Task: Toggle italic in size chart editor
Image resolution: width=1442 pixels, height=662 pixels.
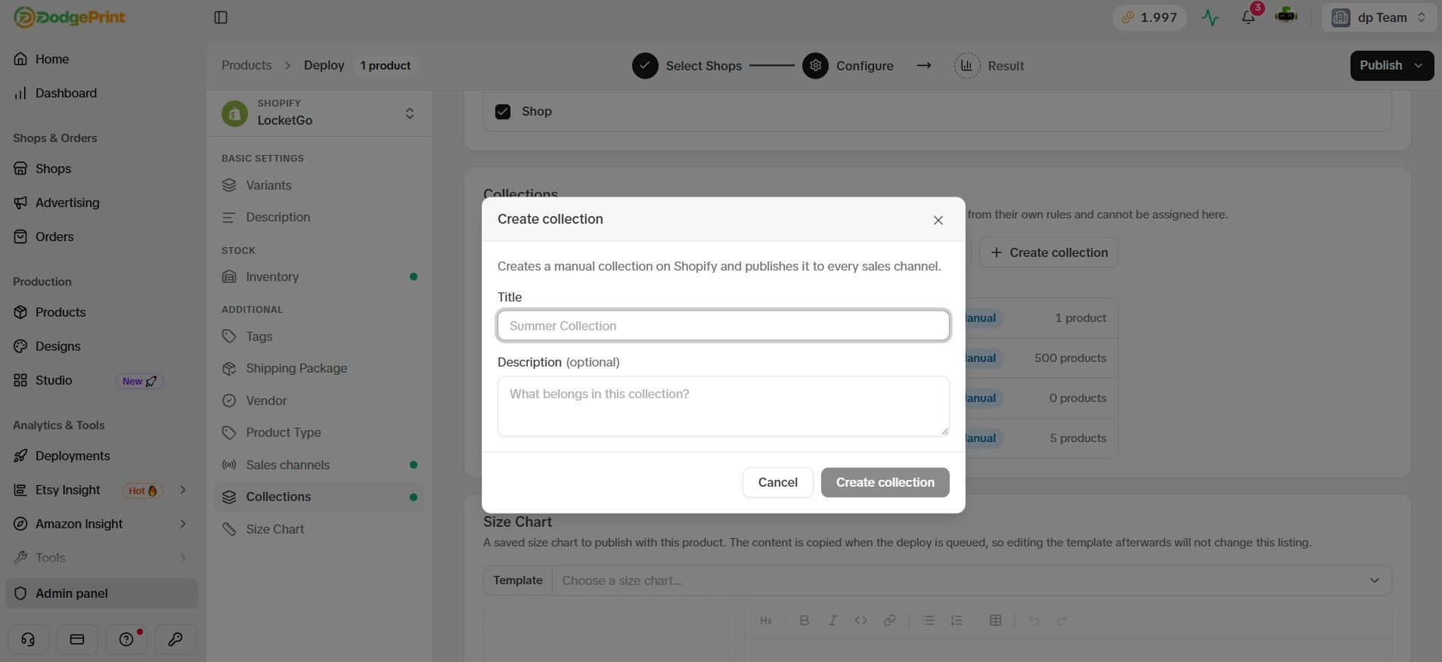Action: [833, 620]
